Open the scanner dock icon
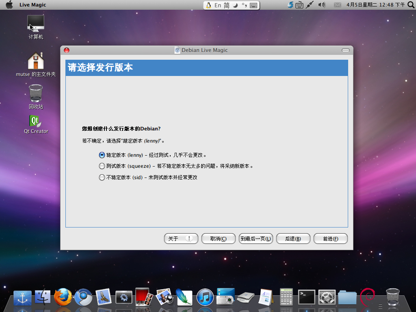Image resolution: width=416 pixels, height=312 pixels. coord(245,298)
